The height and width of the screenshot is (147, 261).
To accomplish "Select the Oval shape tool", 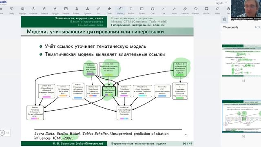I will (x=153, y=11).
